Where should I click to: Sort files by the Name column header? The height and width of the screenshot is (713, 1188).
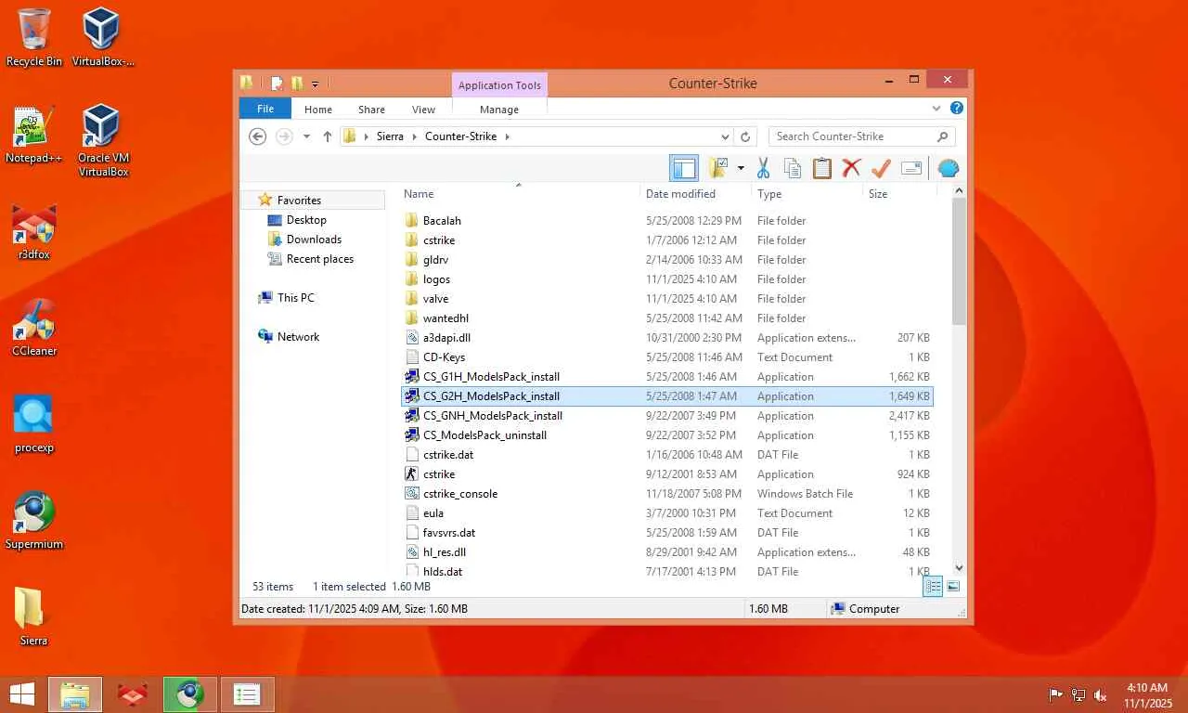tap(519, 194)
